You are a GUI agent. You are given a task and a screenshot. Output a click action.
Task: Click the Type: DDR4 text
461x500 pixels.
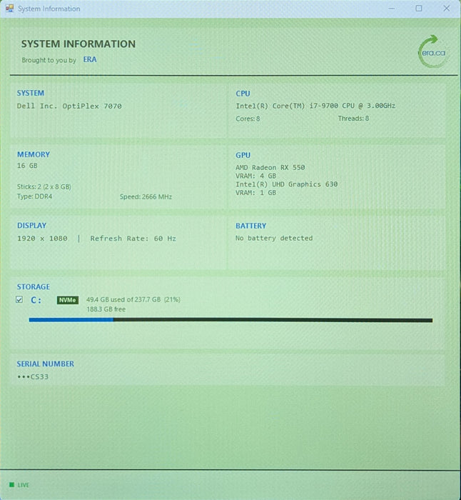coord(34,196)
